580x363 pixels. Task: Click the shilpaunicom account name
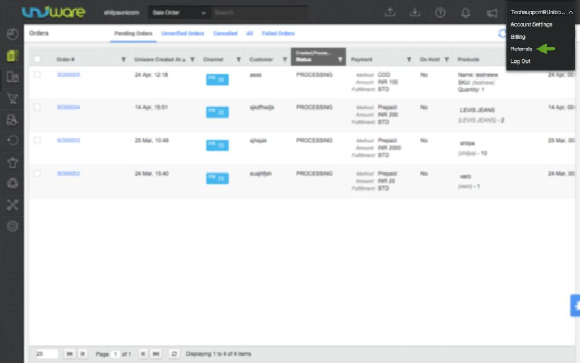coord(121,12)
